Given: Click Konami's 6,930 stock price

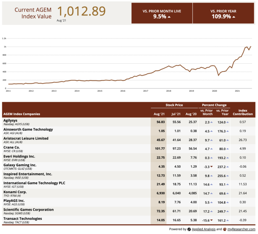Looking at the screenshot, I should [x=161, y=193].
